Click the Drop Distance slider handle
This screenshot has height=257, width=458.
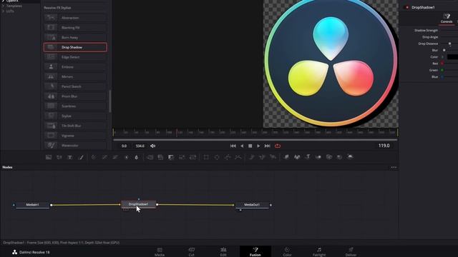click(450, 44)
